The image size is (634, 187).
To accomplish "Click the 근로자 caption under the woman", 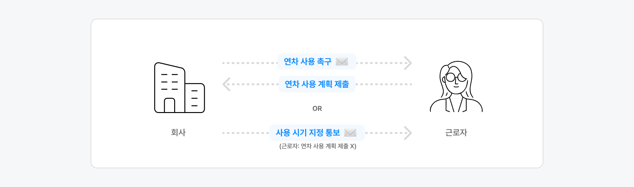I will 456,132.
